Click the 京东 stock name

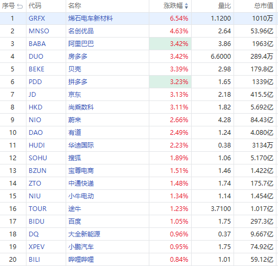(75, 95)
